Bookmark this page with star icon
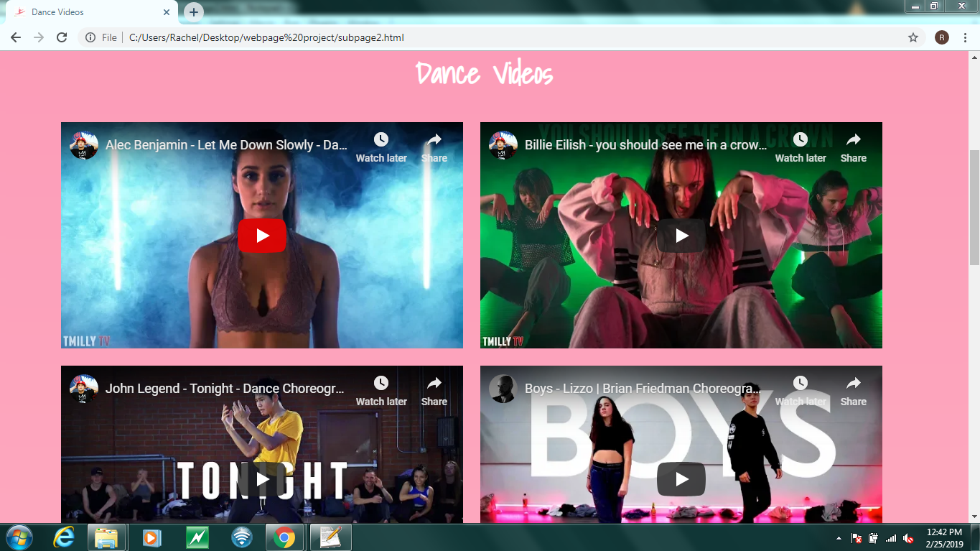This screenshot has height=551, width=980. tap(913, 37)
